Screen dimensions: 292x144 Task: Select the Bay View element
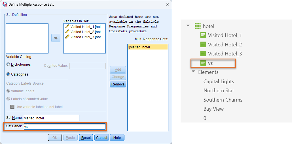coord(213,109)
